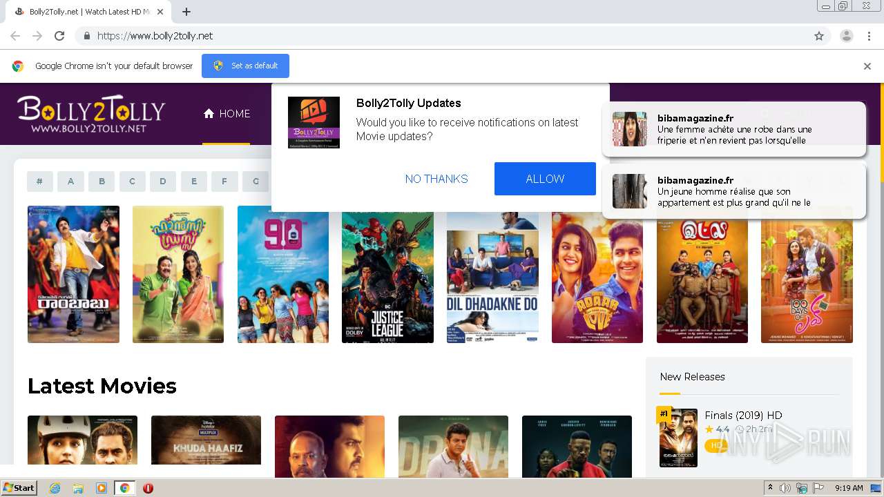Open the volume speaker tray icon
This screenshot has height=497, width=884.
pos(785,488)
